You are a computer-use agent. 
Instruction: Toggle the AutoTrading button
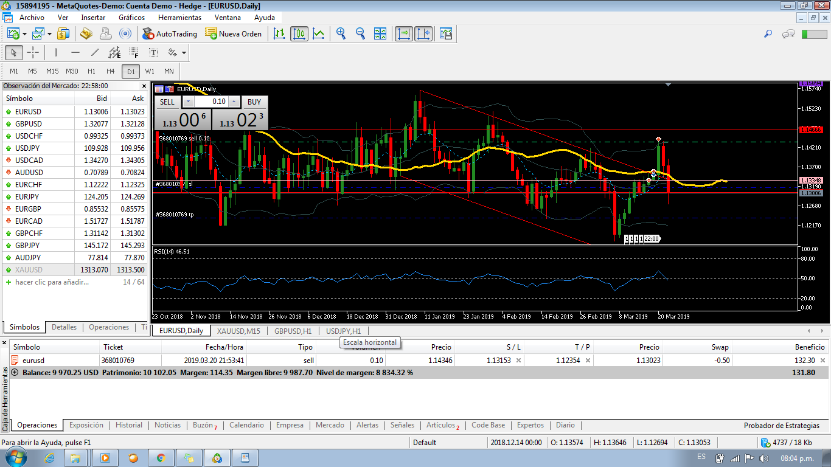[x=170, y=33]
